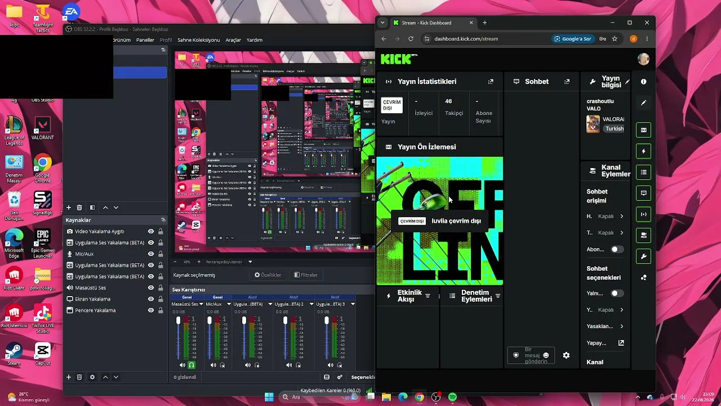The height and width of the screenshot is (406, 721).
Task: Hide the Ekran Yakalama source
Action: 151,299
